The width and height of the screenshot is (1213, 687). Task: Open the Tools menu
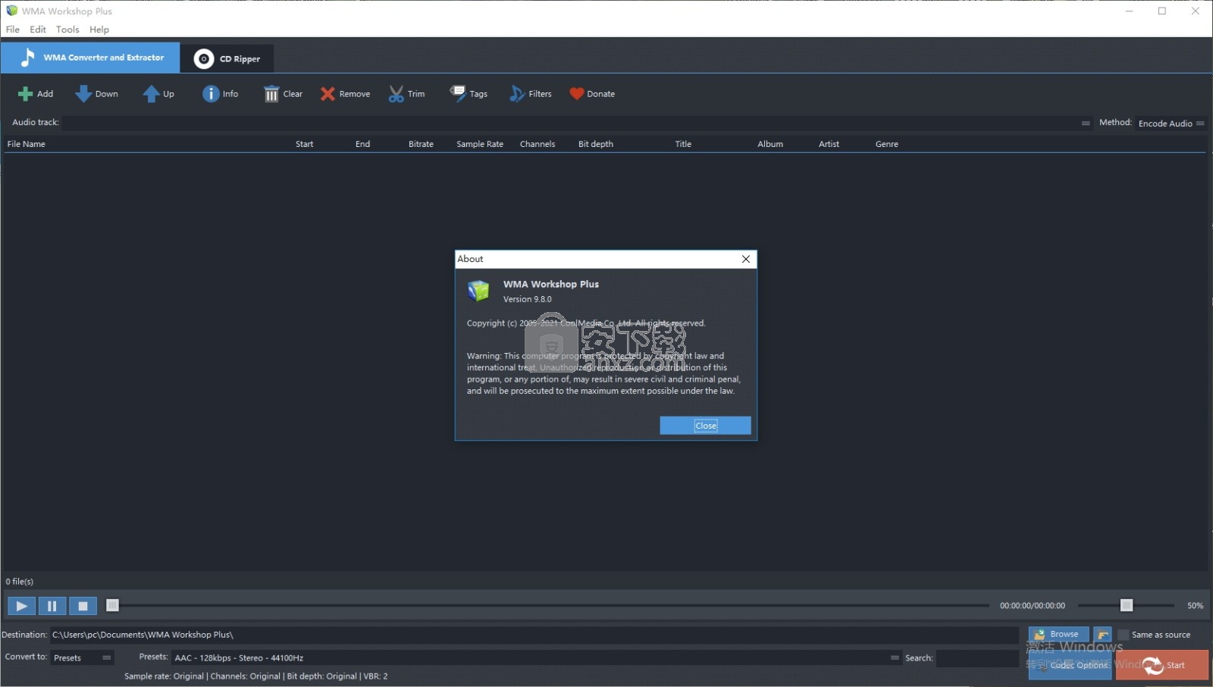tap(67, 30)
